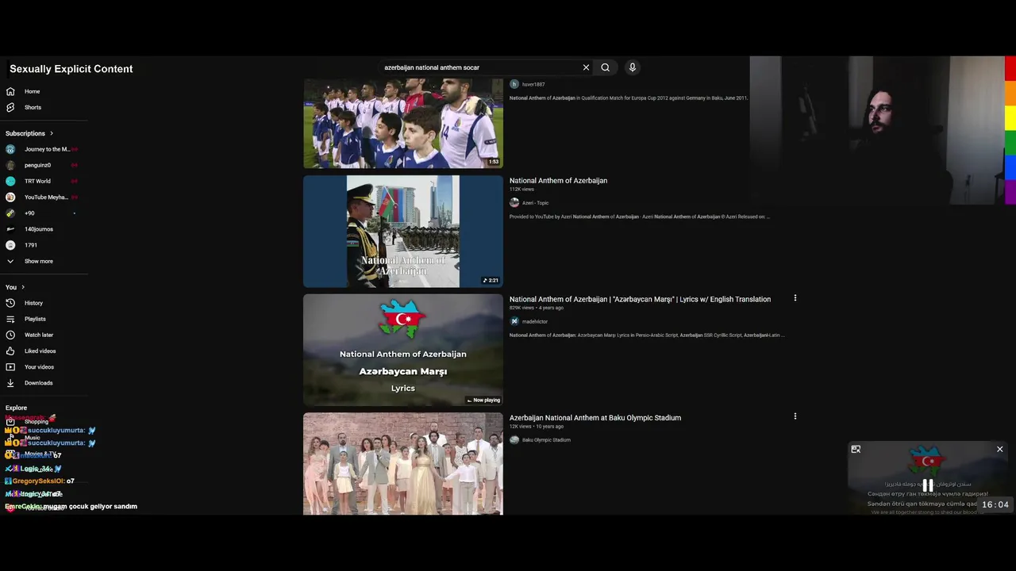The width and height of the screenshot is (1016, 571).
Task: Close the miniplayer
Action: click(999, 449)
